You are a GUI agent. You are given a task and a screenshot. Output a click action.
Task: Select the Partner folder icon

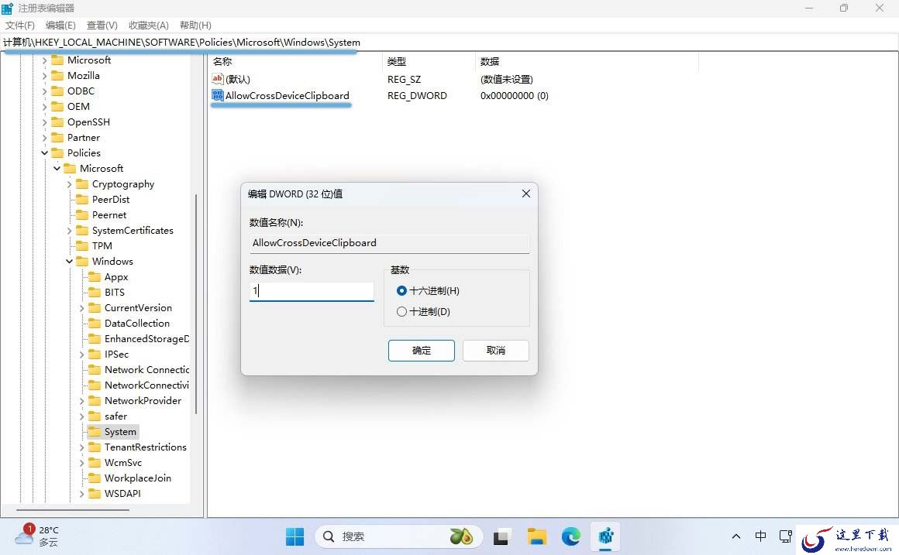(57, 138)
